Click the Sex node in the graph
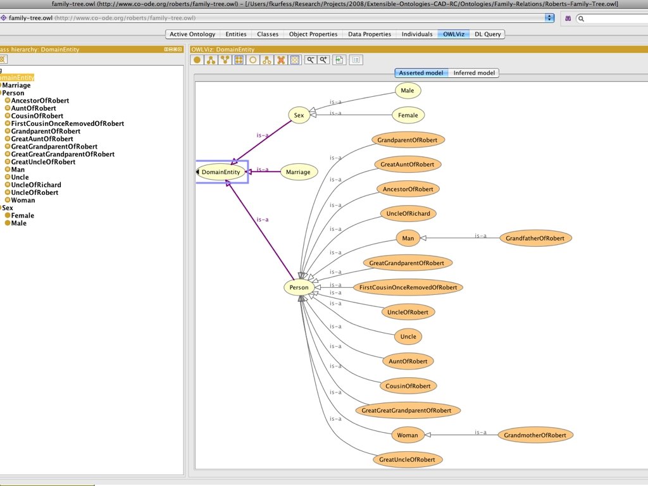 pos(299,115)
